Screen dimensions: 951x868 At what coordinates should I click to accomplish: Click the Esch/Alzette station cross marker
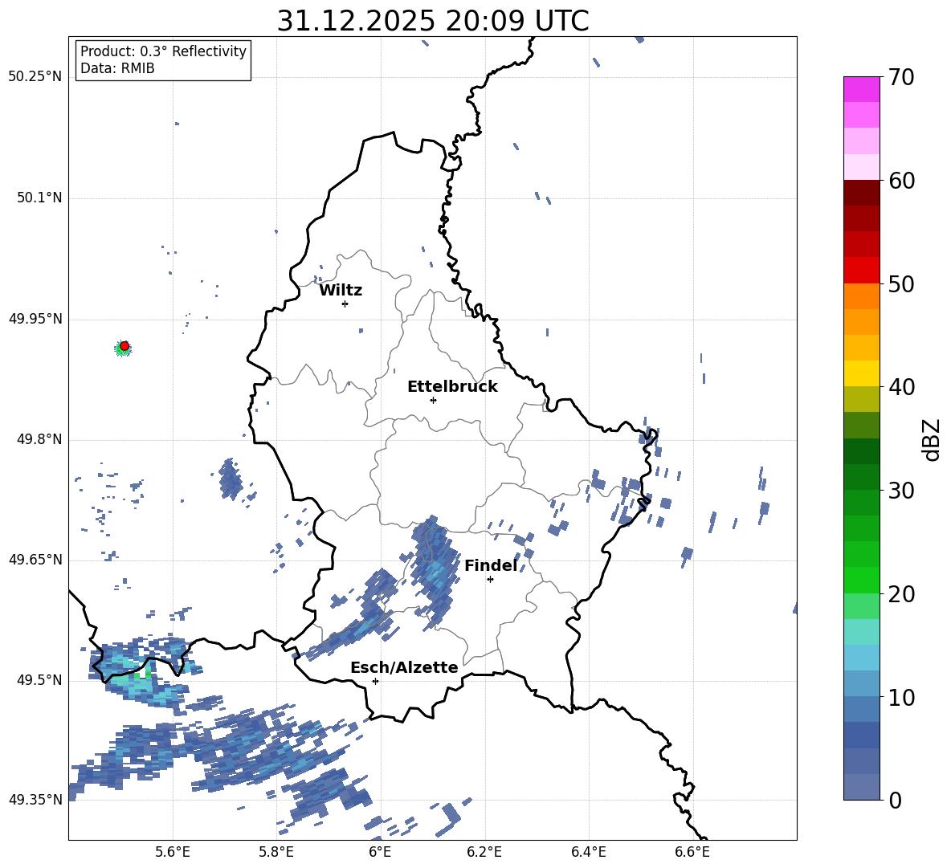(x=375, y=681)
